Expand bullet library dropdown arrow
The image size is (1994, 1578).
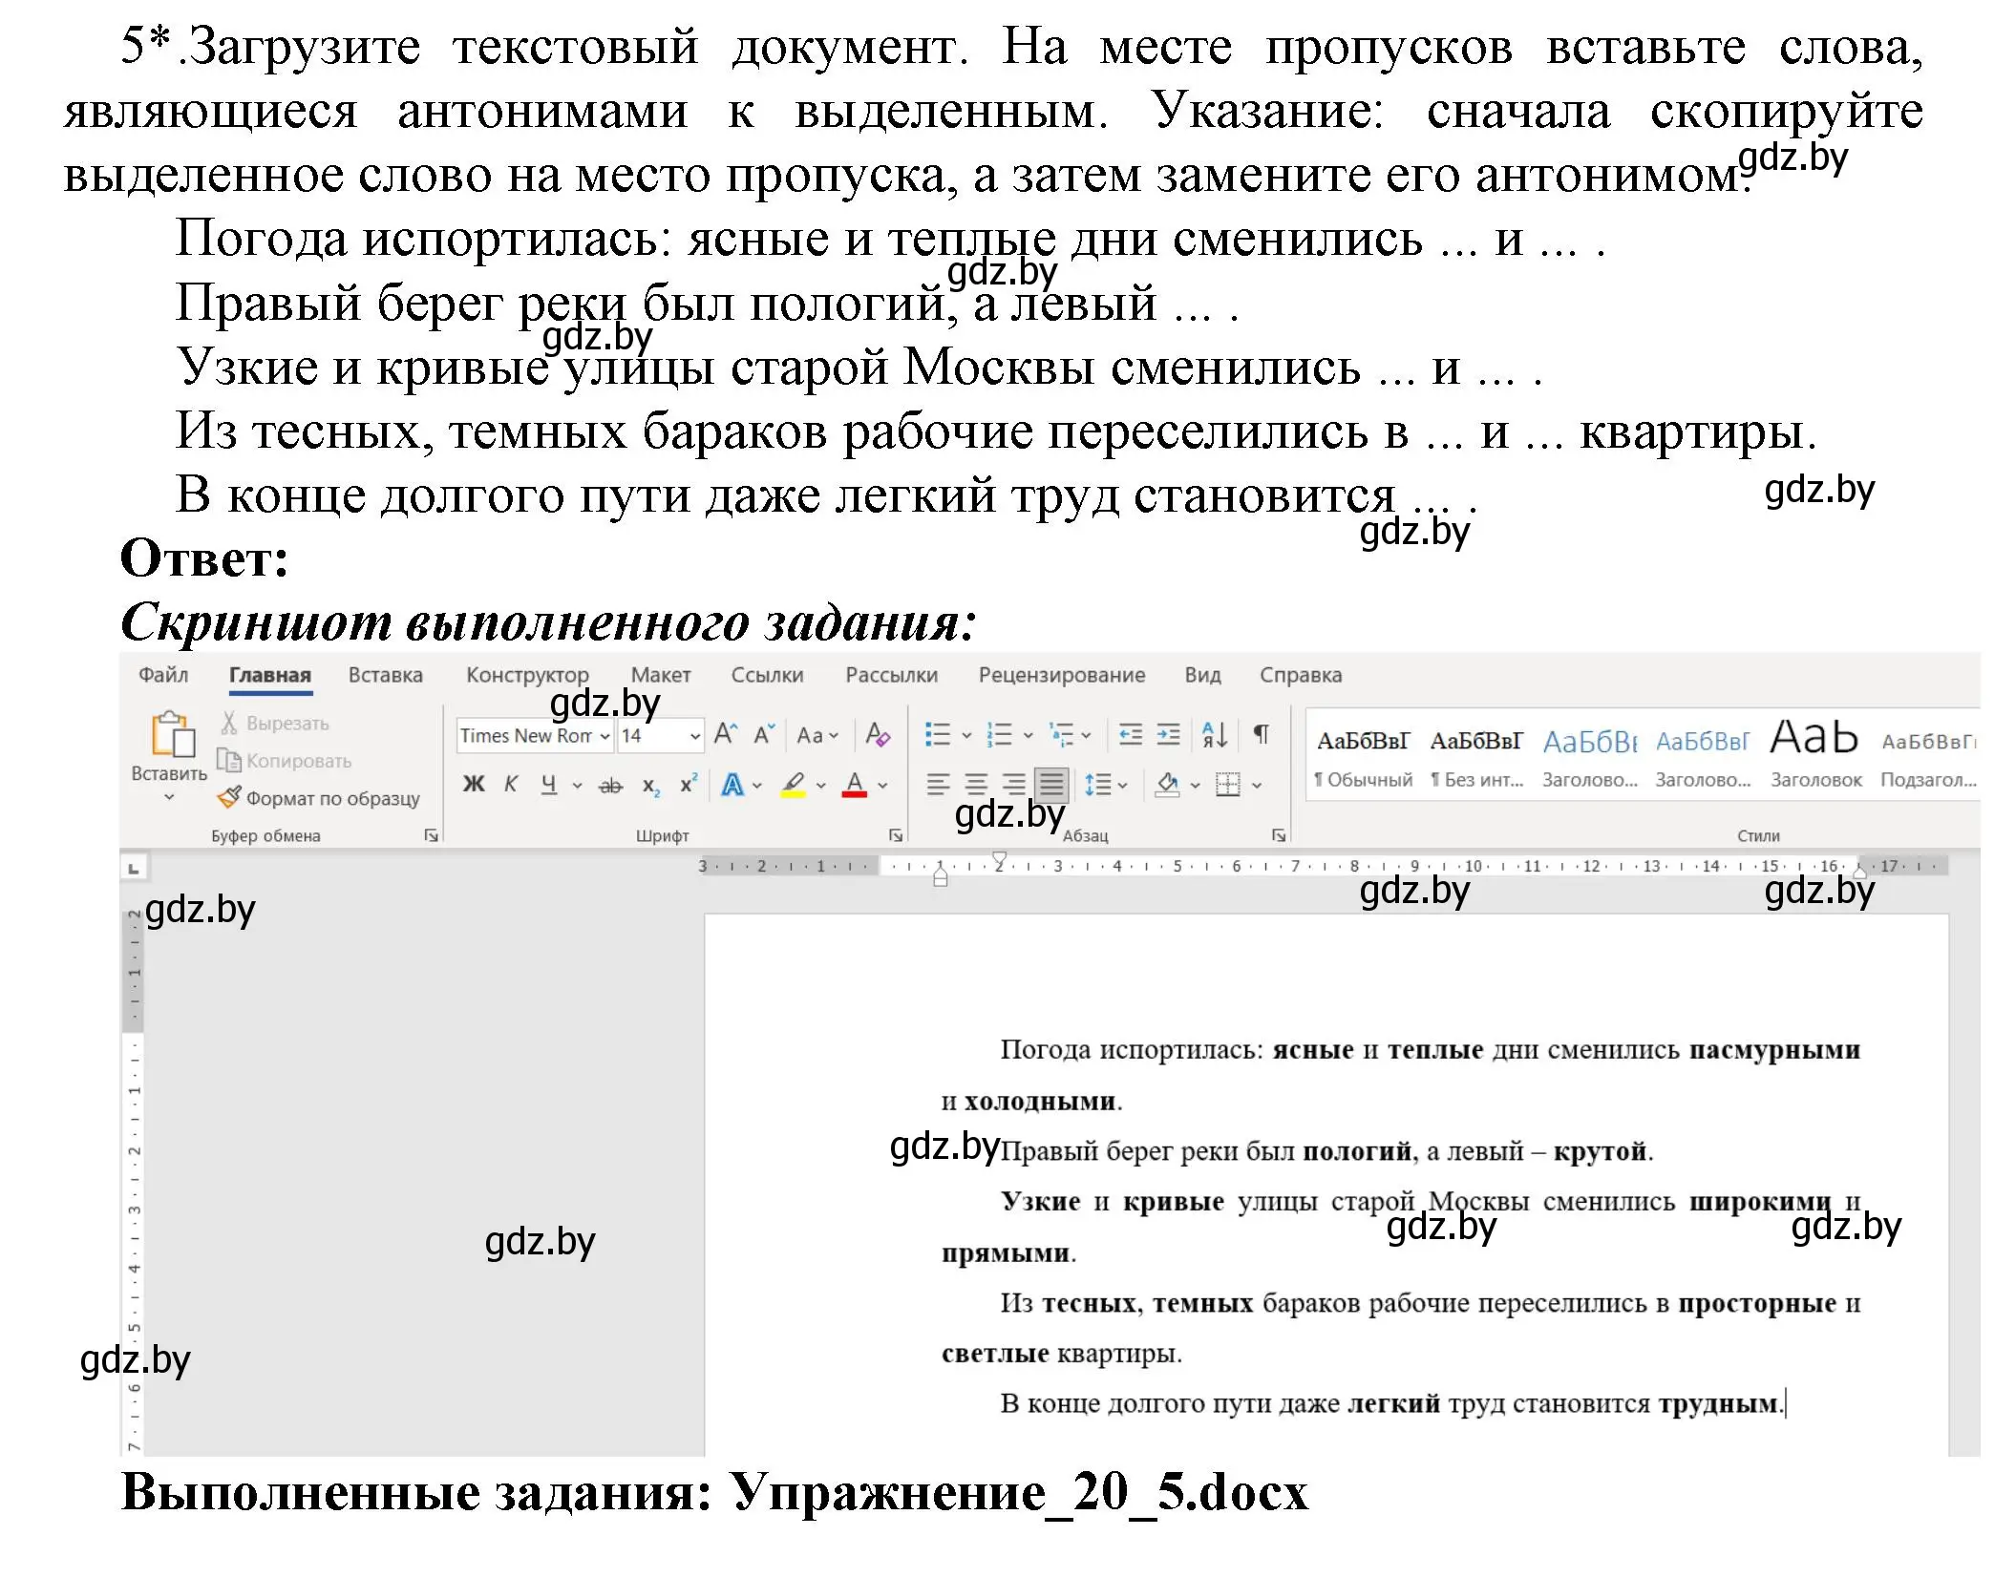pyautogui.click(x=966, y=735)
